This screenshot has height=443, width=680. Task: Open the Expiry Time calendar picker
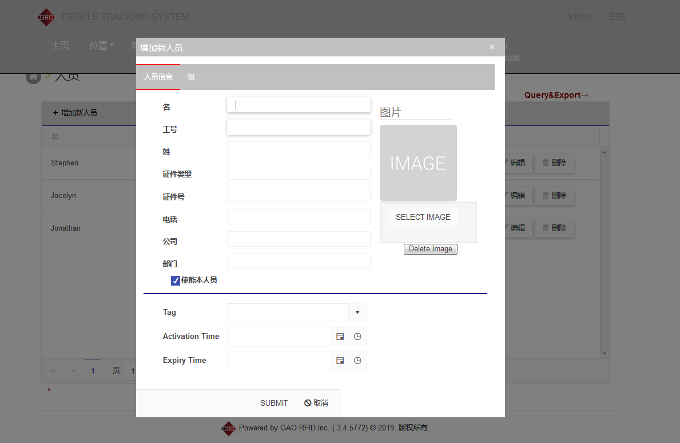[x=340, y=361]
